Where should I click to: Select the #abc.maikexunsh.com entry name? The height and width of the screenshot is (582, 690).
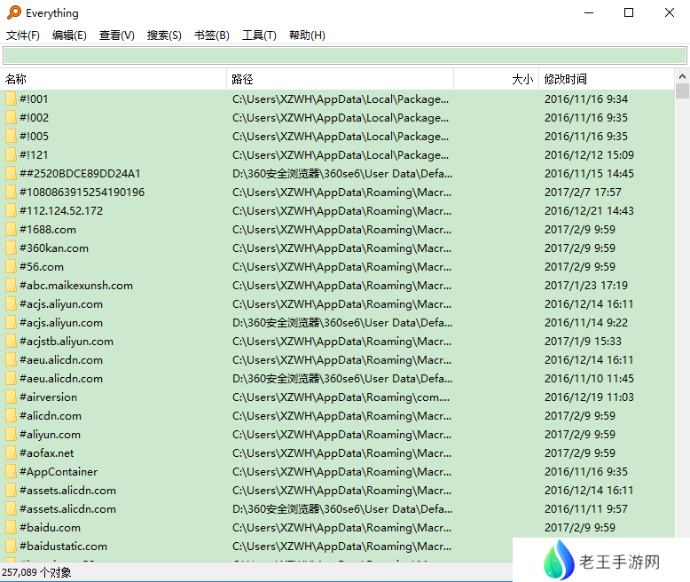pos(76,286)
